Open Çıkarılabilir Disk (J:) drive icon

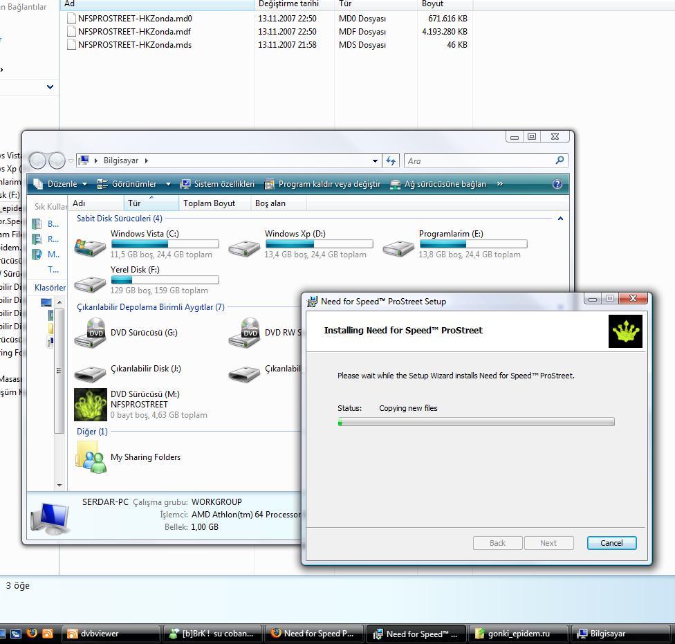(x=90, y=374)
